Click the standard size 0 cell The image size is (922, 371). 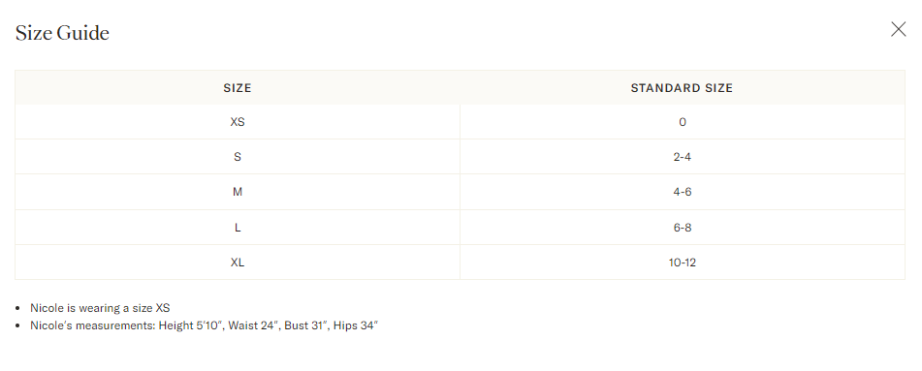[x=683, y=122]
